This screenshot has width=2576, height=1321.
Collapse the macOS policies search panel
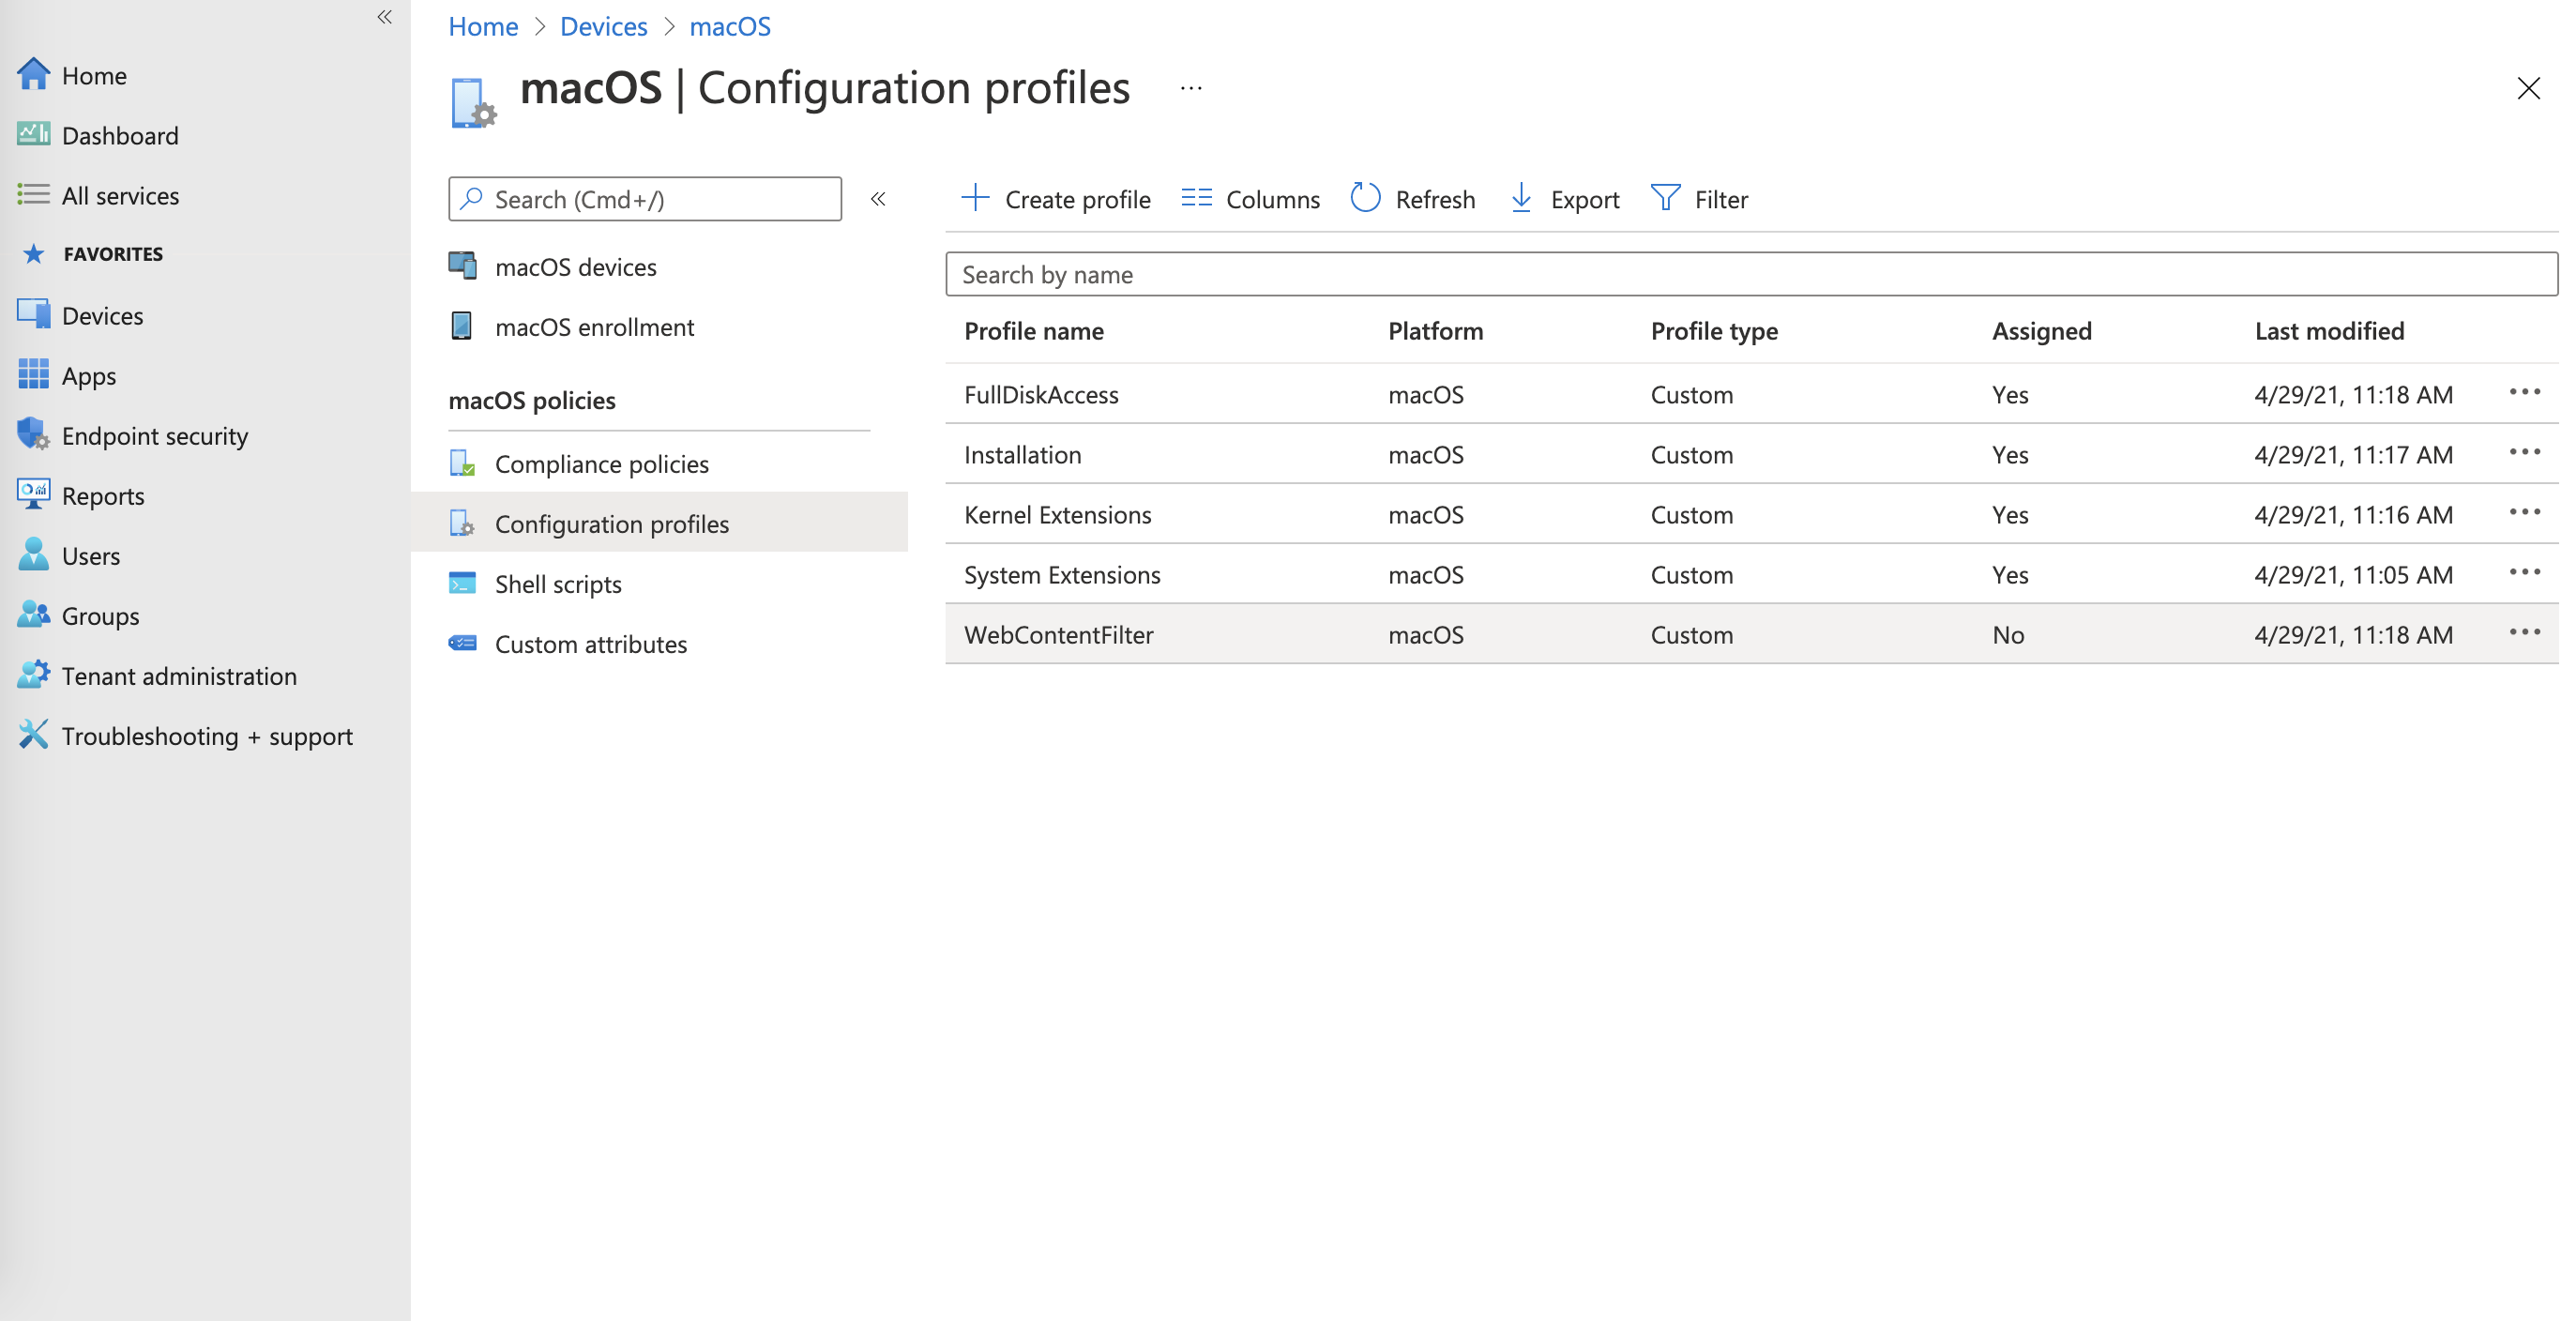pos(878,199)
